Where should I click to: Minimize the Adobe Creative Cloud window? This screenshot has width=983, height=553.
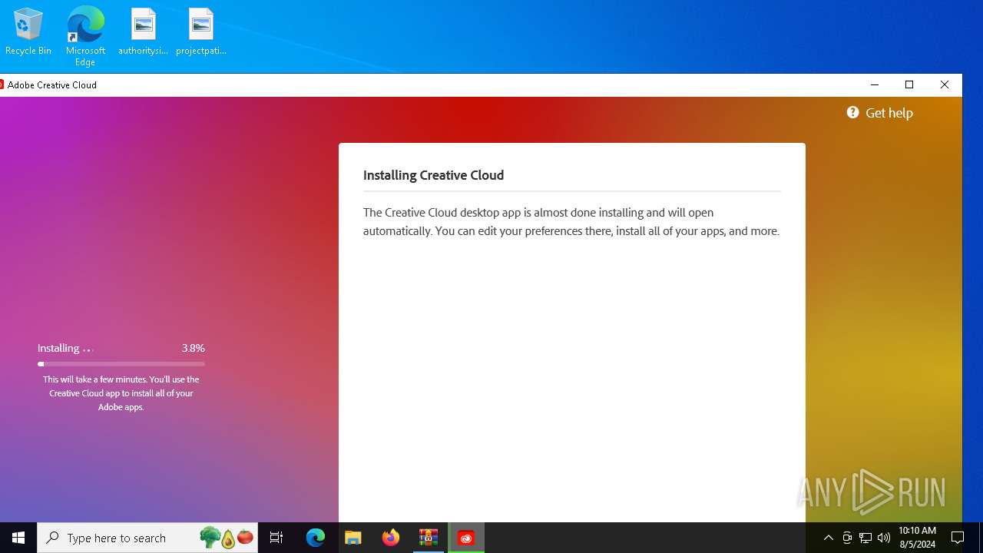[874, 84]
